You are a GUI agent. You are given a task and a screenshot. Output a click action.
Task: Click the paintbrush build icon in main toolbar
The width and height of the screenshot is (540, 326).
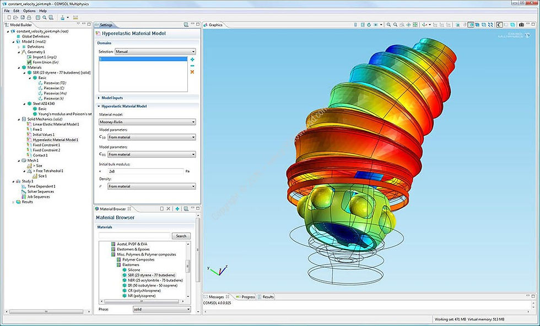[x=62, y=17]
